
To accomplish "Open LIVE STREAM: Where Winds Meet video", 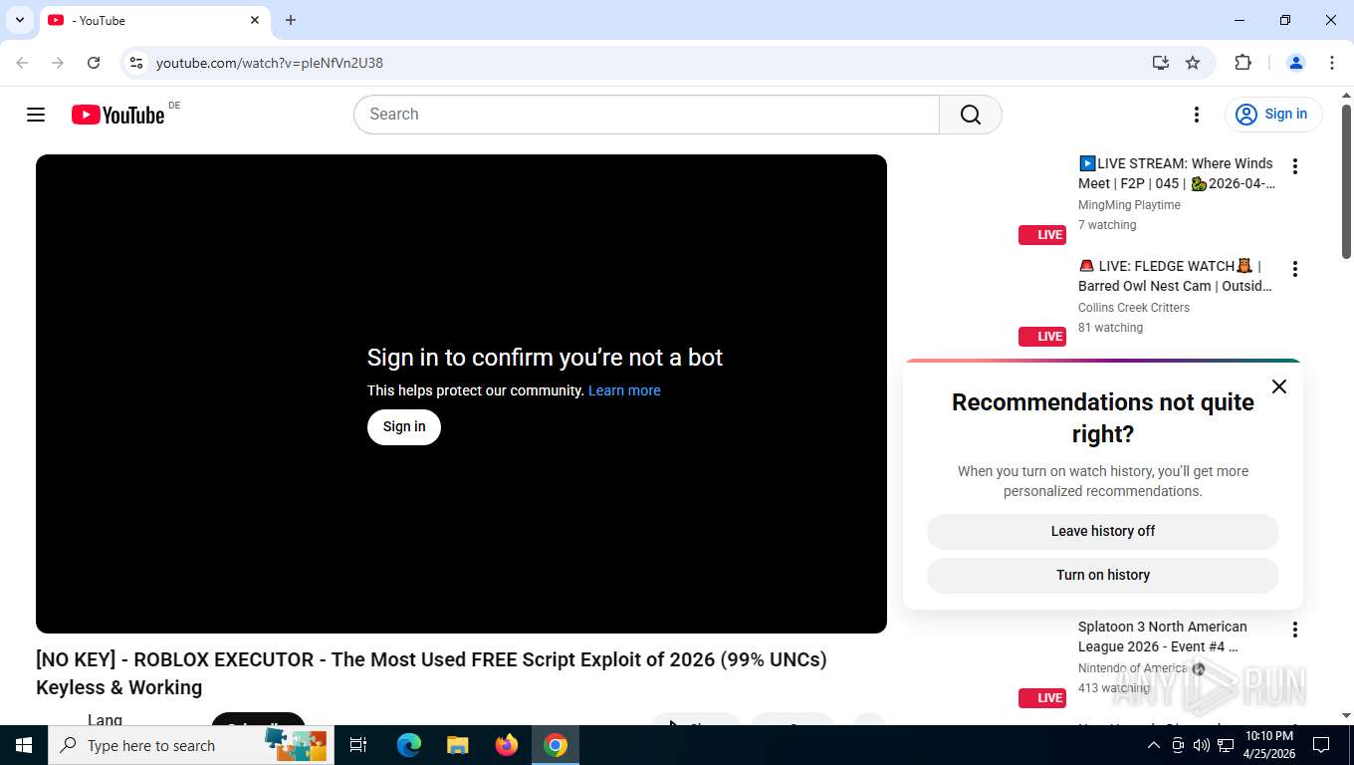I will pyautogui.click(x=1176, y=173).
